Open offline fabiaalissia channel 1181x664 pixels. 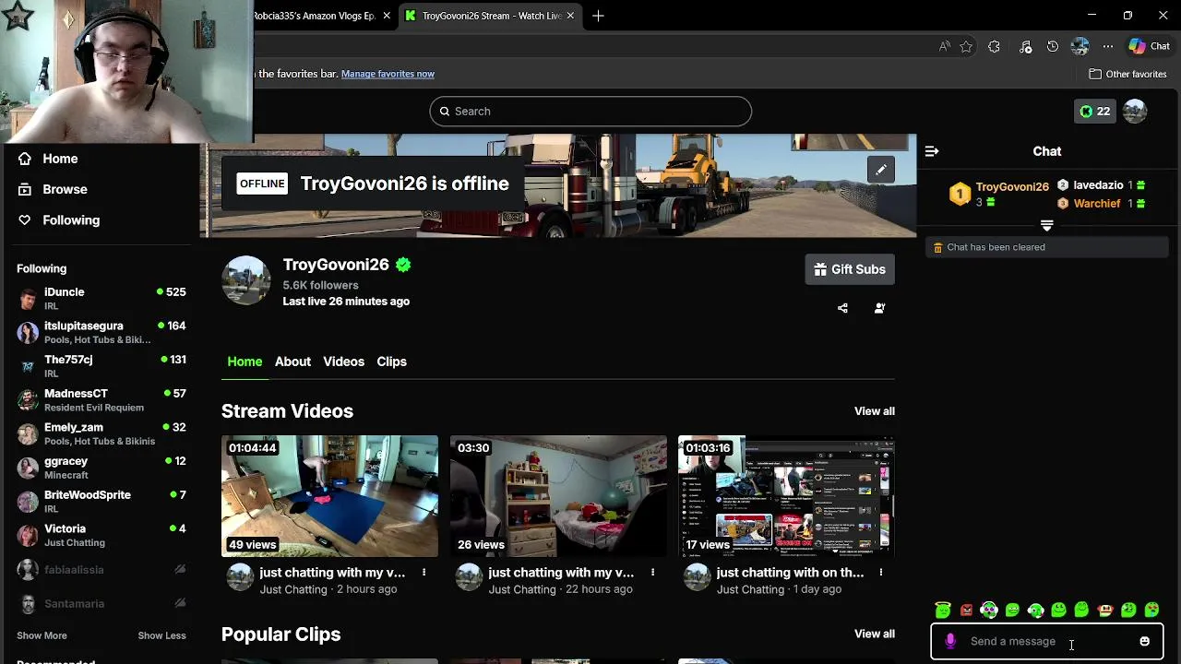(101, 570)
